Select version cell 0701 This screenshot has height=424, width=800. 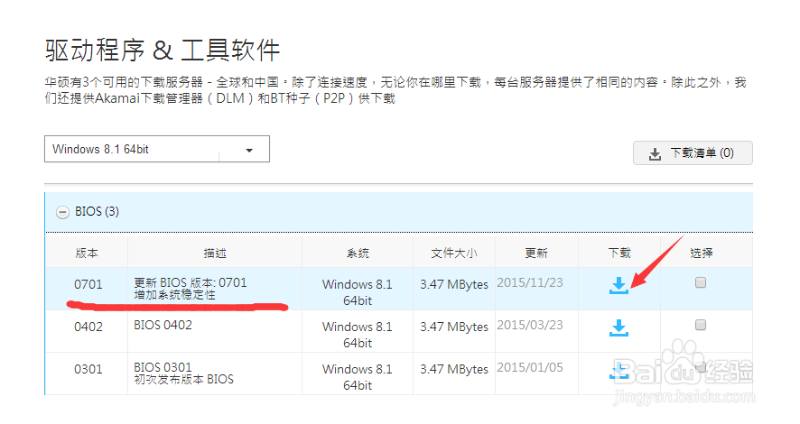(88, 284)
